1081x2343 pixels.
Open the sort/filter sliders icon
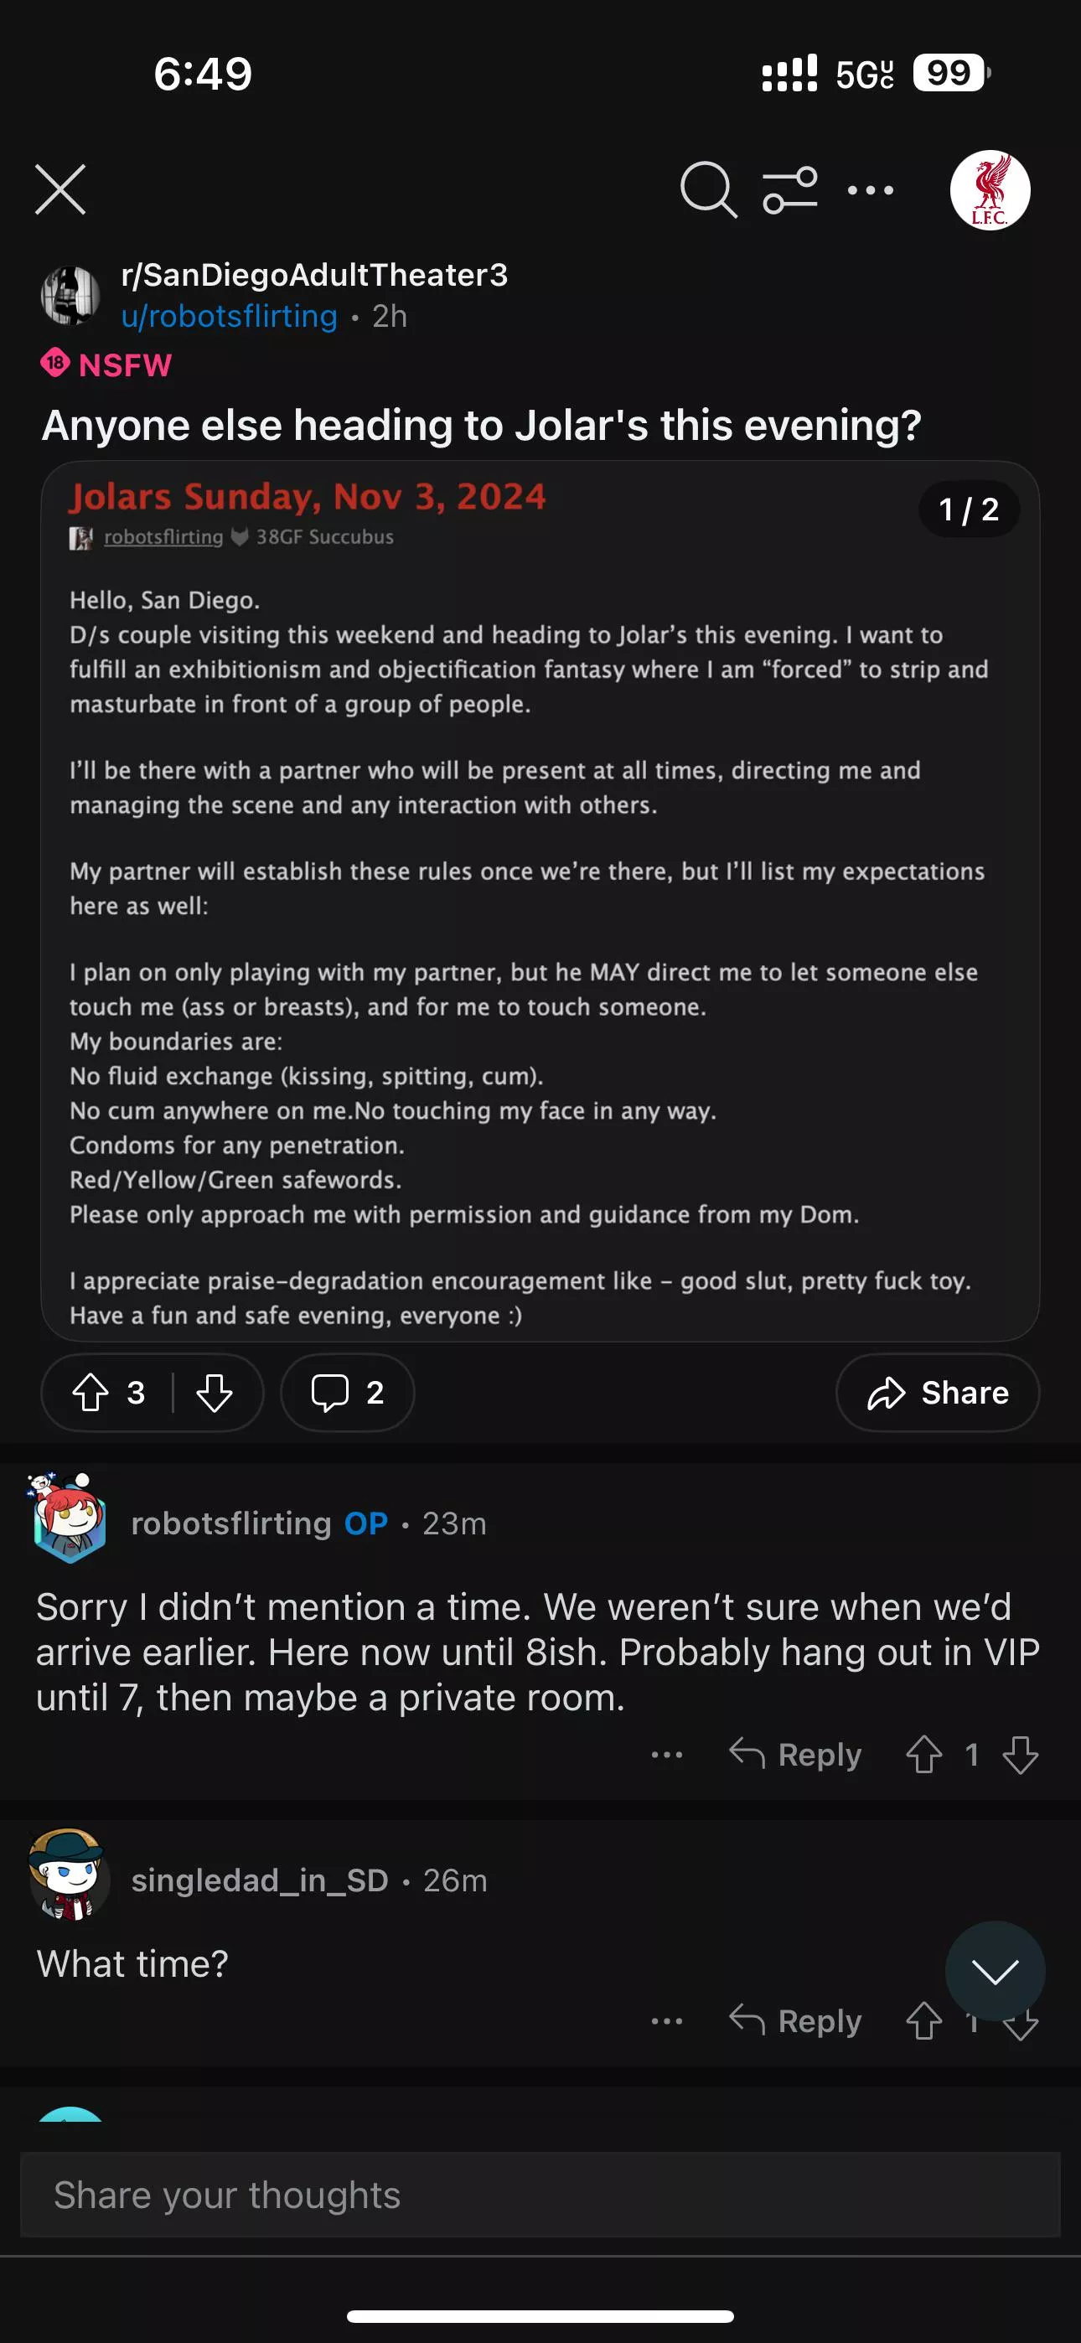tap(789, 189)
